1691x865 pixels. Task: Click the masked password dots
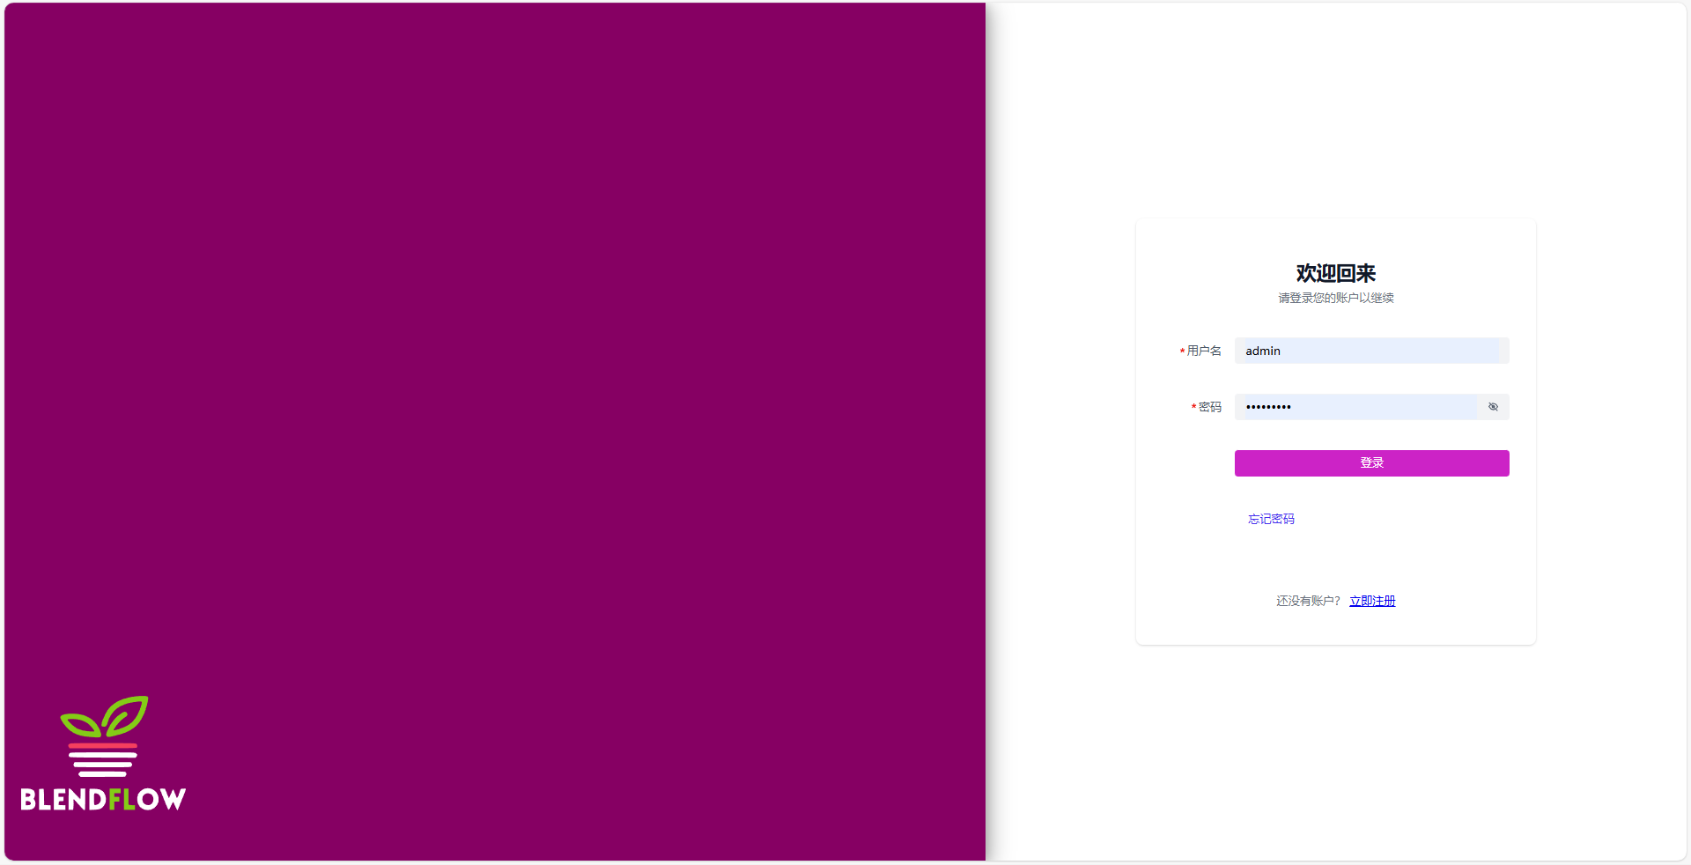pos(1268,407)
